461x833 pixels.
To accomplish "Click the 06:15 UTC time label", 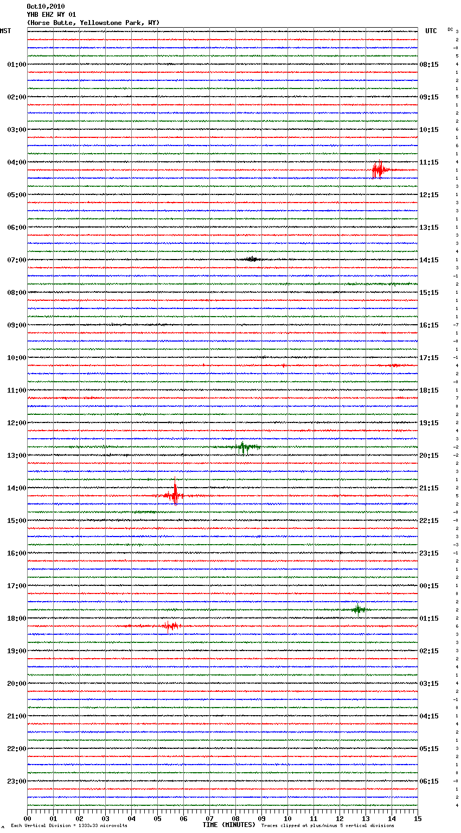I will coord(429,781).
